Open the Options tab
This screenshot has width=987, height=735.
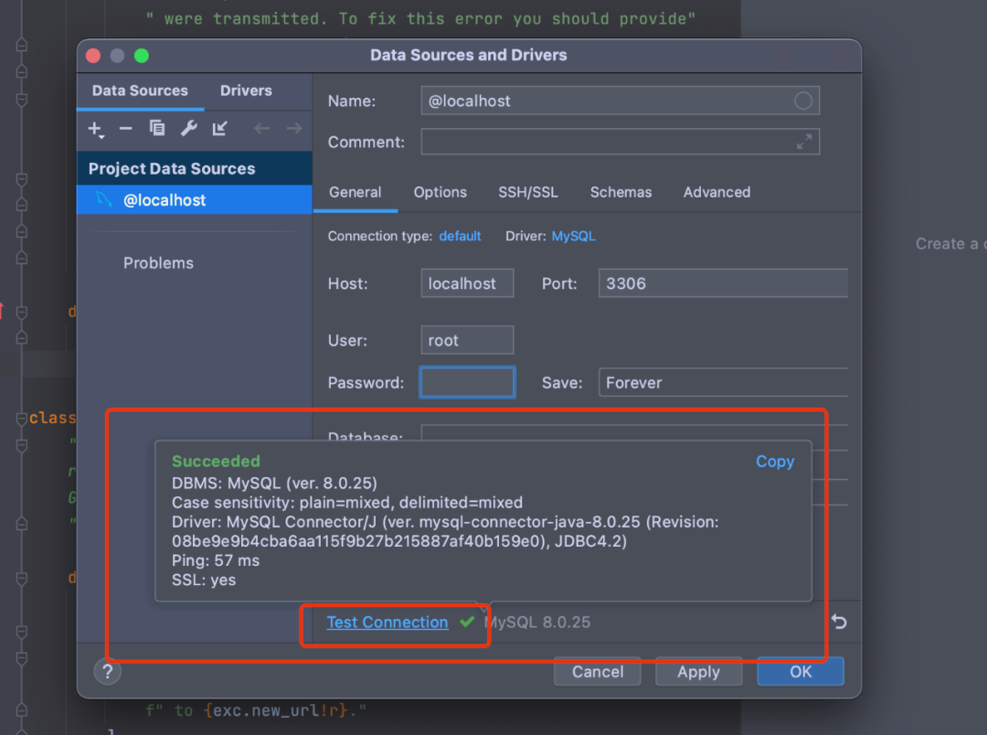[x=440, y=192]
